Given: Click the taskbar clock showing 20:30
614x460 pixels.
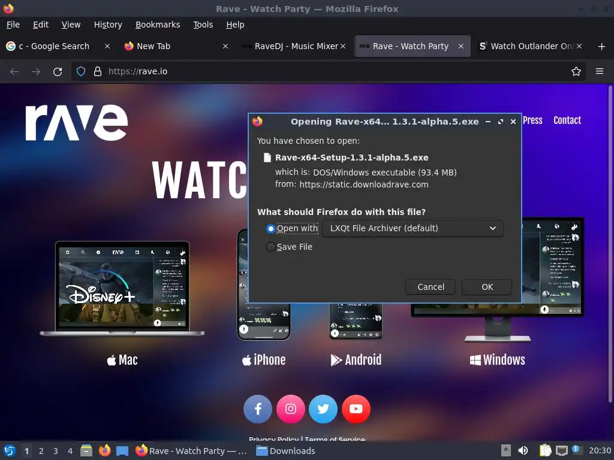Looking at the screenshot, I should pyautogui.click(x=600, y=451).
